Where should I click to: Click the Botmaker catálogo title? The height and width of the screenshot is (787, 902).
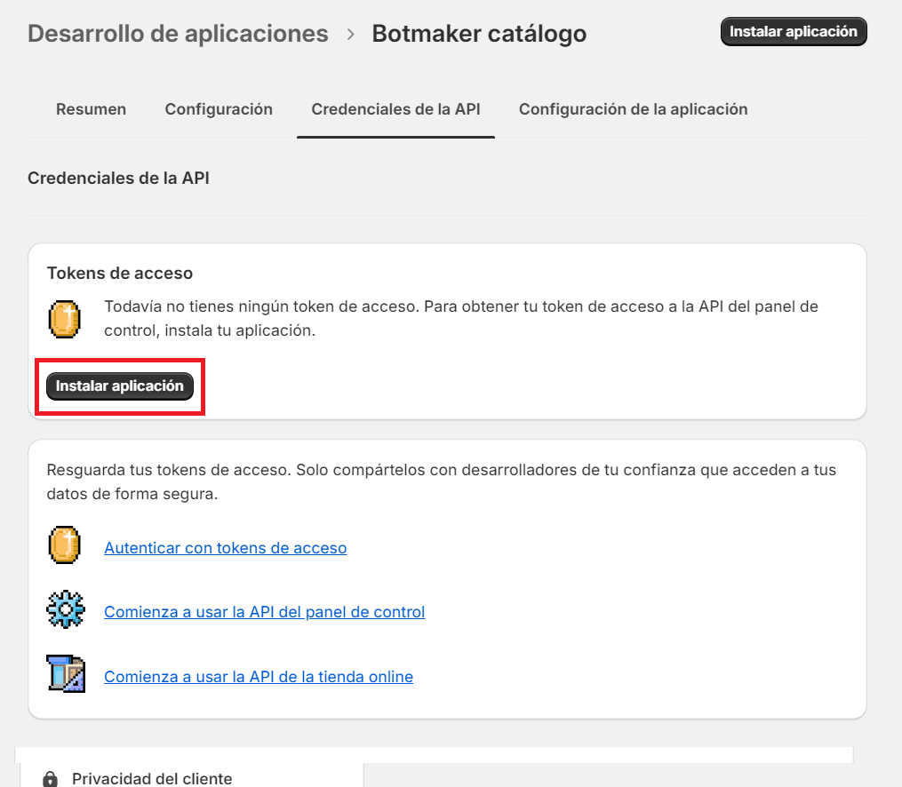click(479, 34)
